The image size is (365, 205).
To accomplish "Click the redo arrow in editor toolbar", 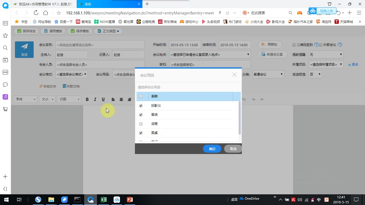I will click(x=262, y=99).
